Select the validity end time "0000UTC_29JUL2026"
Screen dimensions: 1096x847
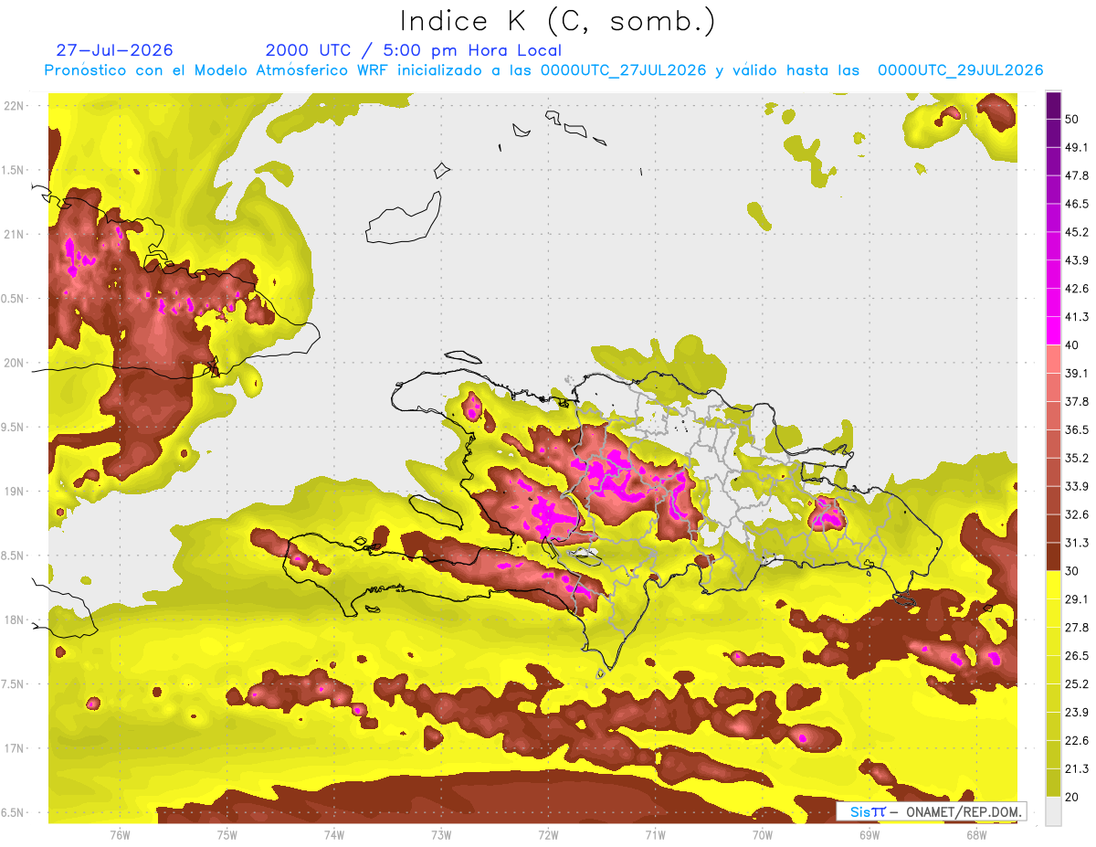pos(960,70)
